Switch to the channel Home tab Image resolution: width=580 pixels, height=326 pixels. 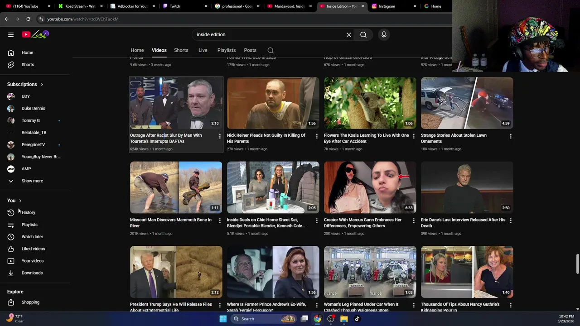(137, 50)
